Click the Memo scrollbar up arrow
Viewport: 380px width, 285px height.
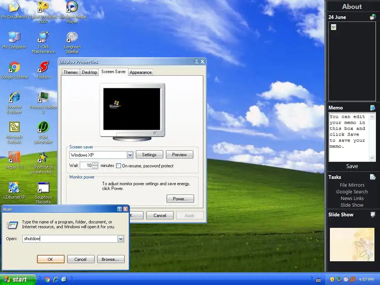[372, 116]
